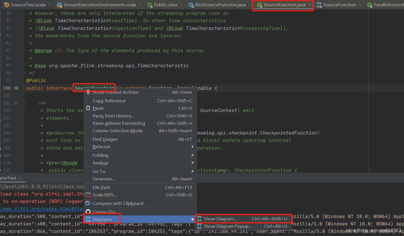Collapse the comment fold marker at line 98
Viewport: 404px width, 236px height.
(24, 73)
